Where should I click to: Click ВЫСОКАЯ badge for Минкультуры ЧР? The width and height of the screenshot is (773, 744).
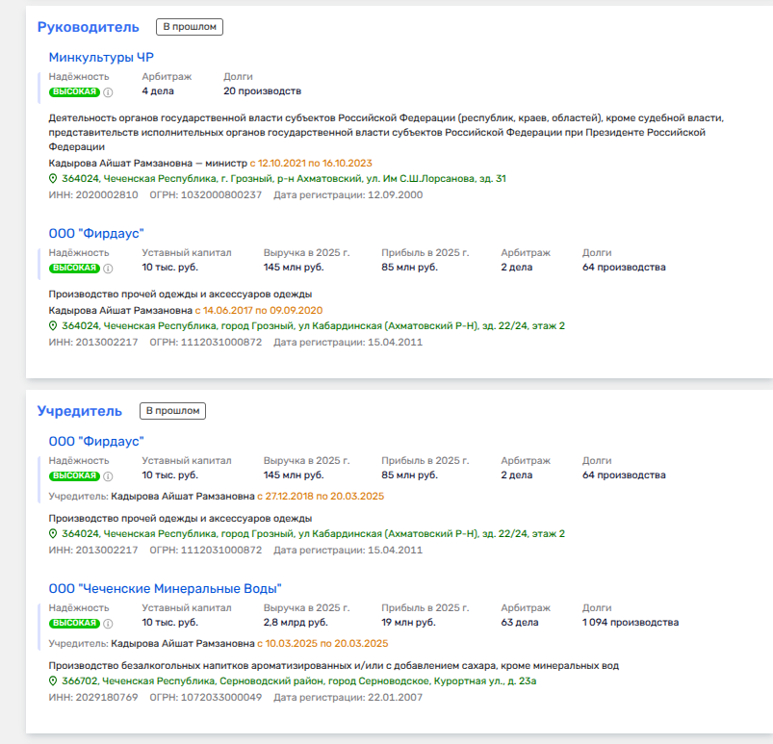74,92
